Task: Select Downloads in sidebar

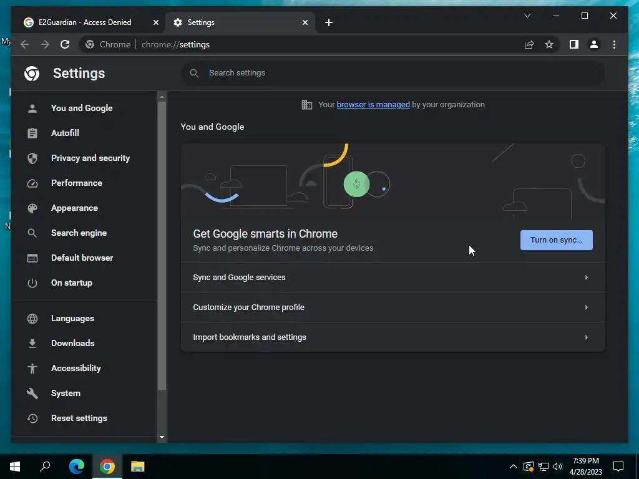Action: tap(73, 344)
